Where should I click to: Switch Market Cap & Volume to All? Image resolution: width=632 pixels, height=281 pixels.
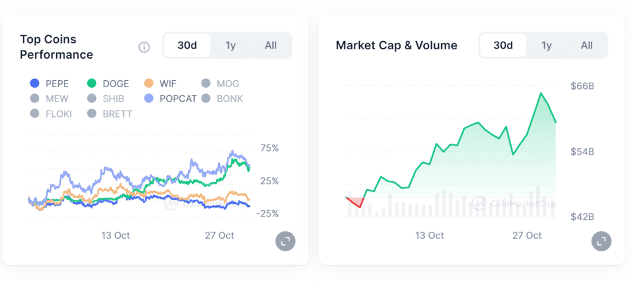point(586,45)
